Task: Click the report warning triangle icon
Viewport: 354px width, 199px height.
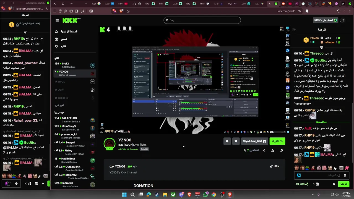Action: point(273,150)
